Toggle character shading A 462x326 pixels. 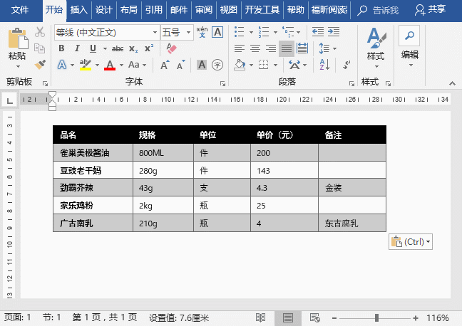[x=202, y=65]
